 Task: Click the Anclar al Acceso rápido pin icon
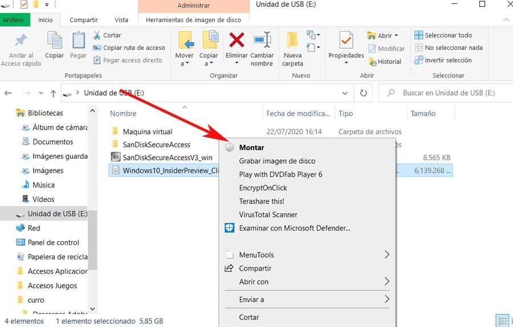pos(21,40)
